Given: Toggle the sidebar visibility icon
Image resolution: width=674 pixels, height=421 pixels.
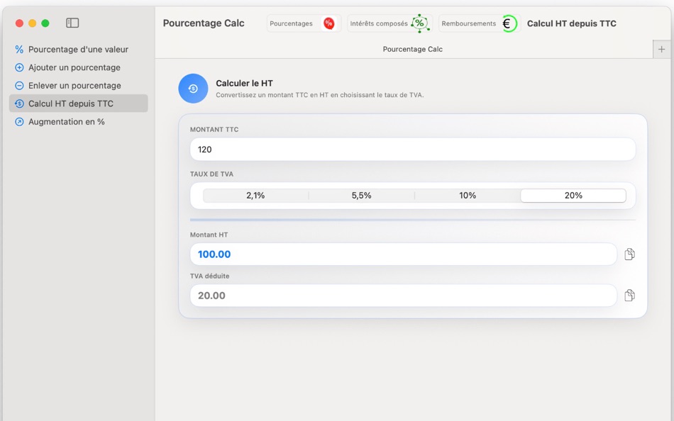Looking at the screenshot, I should [x=72, y=22].
